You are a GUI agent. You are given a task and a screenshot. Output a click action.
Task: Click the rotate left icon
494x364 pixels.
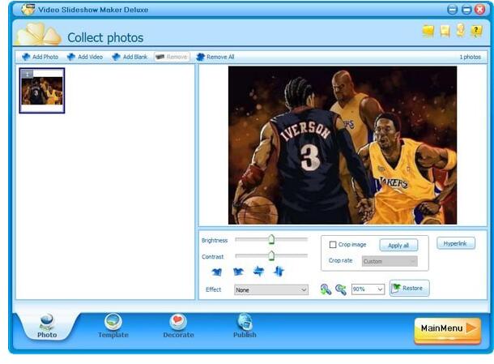tap(216, 272)
